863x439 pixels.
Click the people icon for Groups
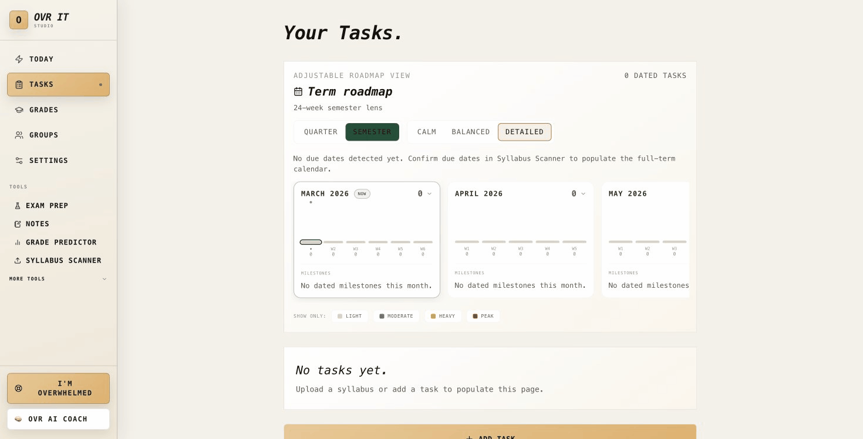point(19,135)
